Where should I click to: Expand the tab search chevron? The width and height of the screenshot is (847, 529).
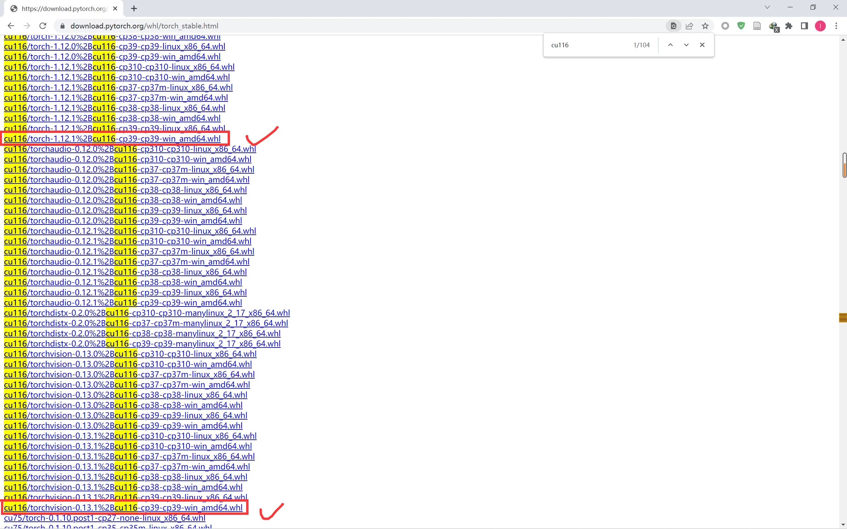(767, 7)
